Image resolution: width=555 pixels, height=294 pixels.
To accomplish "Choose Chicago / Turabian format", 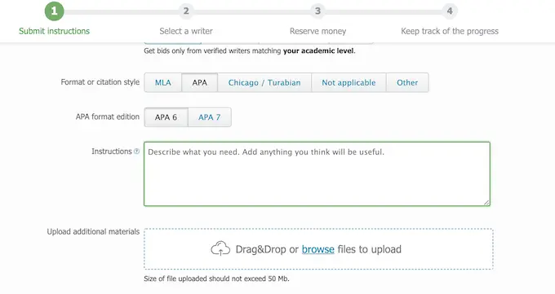I will (x=264, y=82).
